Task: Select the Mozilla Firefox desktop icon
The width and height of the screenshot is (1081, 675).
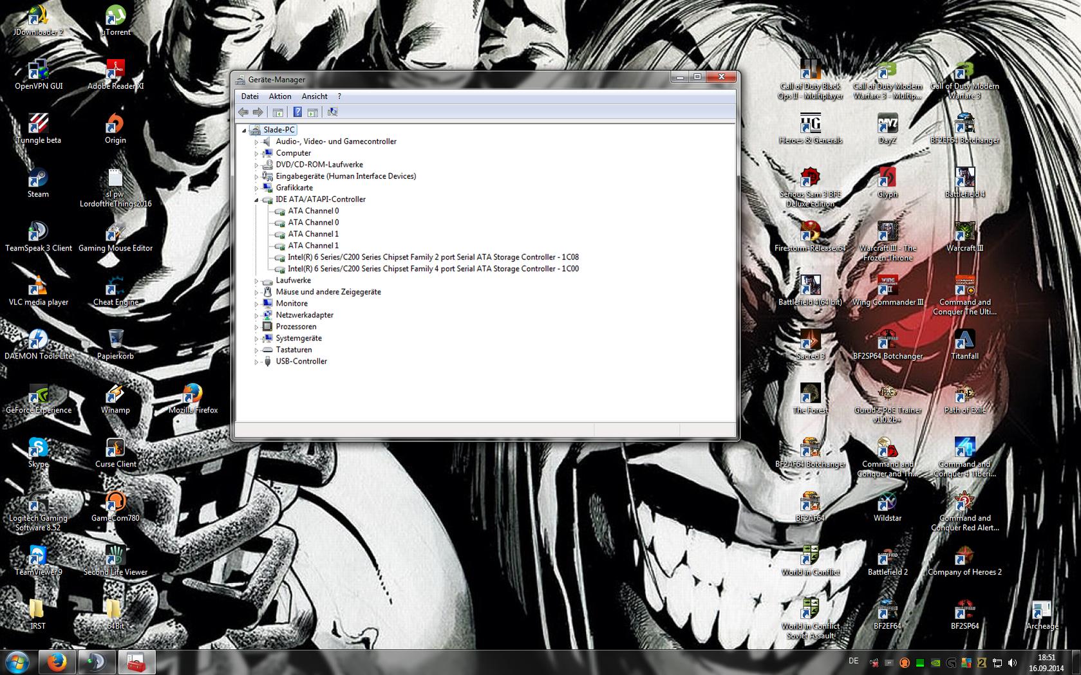Action: tap(193, 398)
